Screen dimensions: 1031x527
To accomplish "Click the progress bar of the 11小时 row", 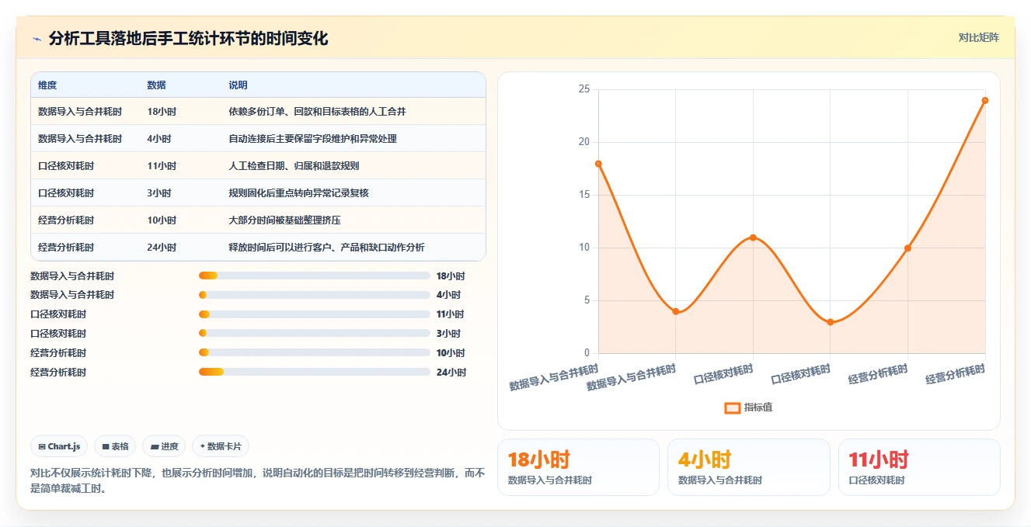I will [x=315, y=314].
